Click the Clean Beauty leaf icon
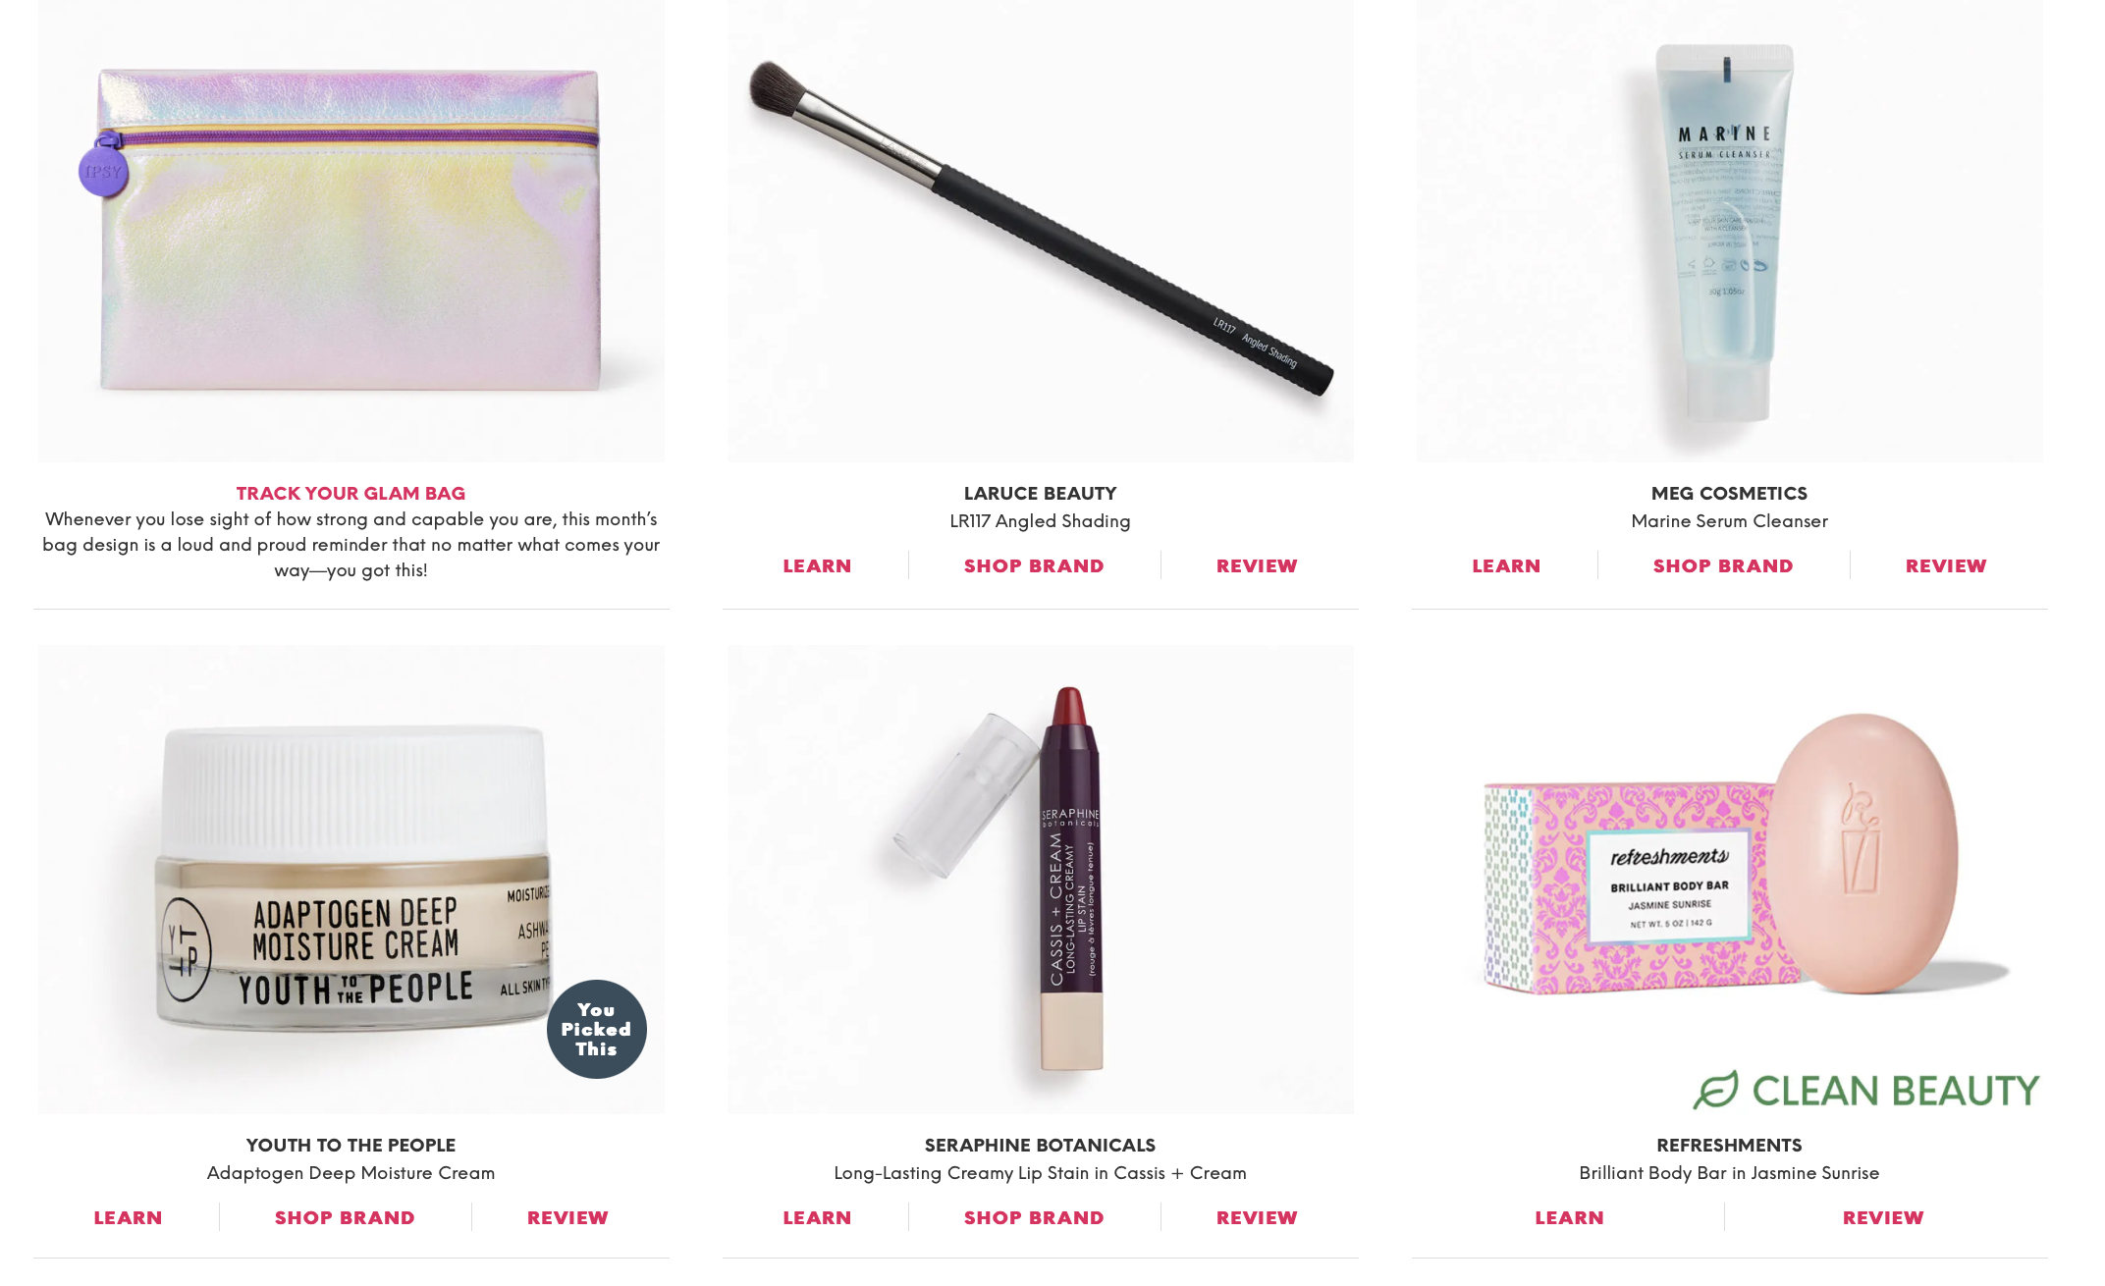The height and width of the screenshot is (1286, 2105). point(1716,1090)
